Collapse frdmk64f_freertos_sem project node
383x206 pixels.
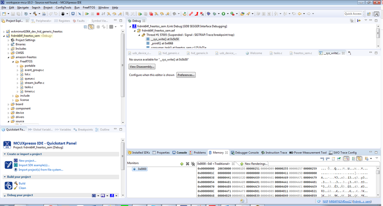(4, 36)
